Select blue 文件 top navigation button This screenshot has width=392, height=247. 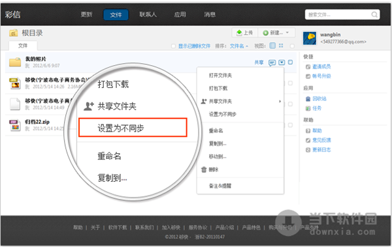tap(116, 15)
